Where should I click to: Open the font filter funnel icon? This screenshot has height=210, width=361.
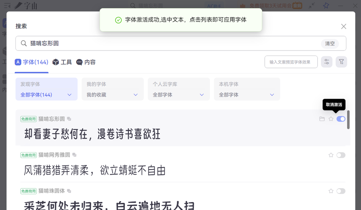341,62
